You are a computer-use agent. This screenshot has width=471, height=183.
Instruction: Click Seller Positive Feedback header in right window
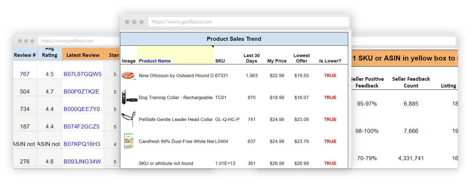pyautogui.click(x=368, y=82)
